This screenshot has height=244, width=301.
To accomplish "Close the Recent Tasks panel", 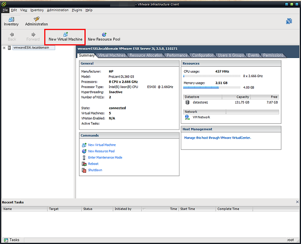I will pyautogui.click(x=297, y=202).
